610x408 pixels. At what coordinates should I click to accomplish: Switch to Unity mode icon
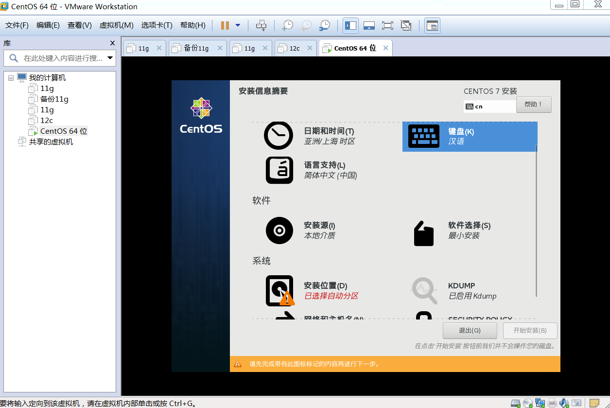point(406,25)
